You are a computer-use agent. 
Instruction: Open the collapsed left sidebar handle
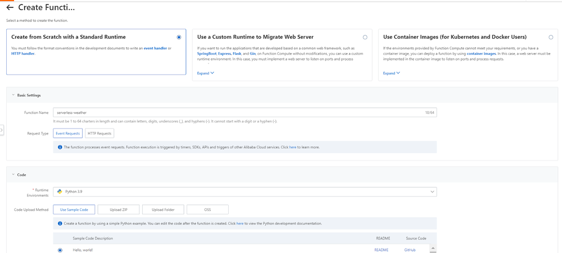[2, 130]
